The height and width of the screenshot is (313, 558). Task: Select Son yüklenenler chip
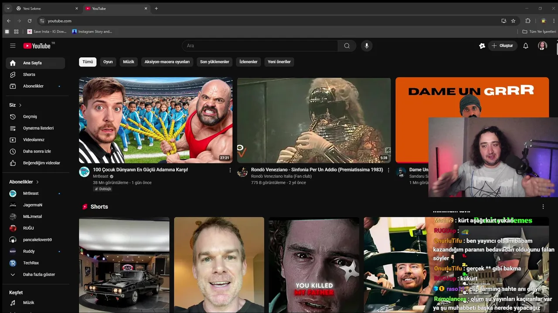tap(214, 62)
